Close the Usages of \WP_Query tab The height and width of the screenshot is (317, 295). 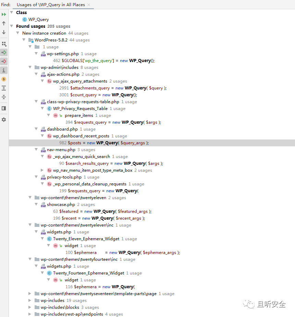pyautogui.click(x=89, y=5)
